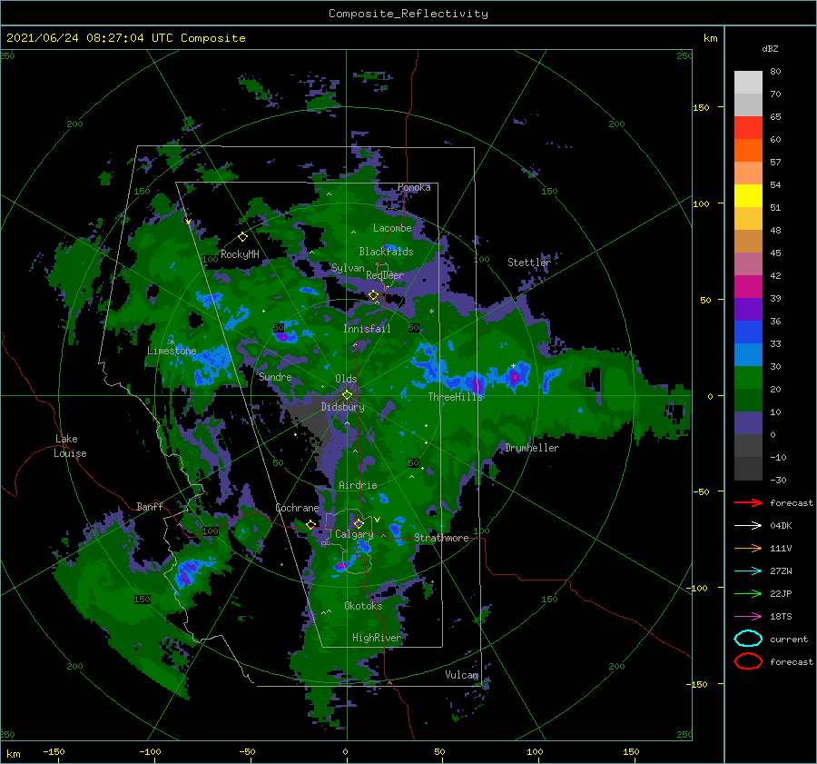
Task: Click the yellow radar site marker at Olds
Action: pyautogui.click(x=347, y=395)
